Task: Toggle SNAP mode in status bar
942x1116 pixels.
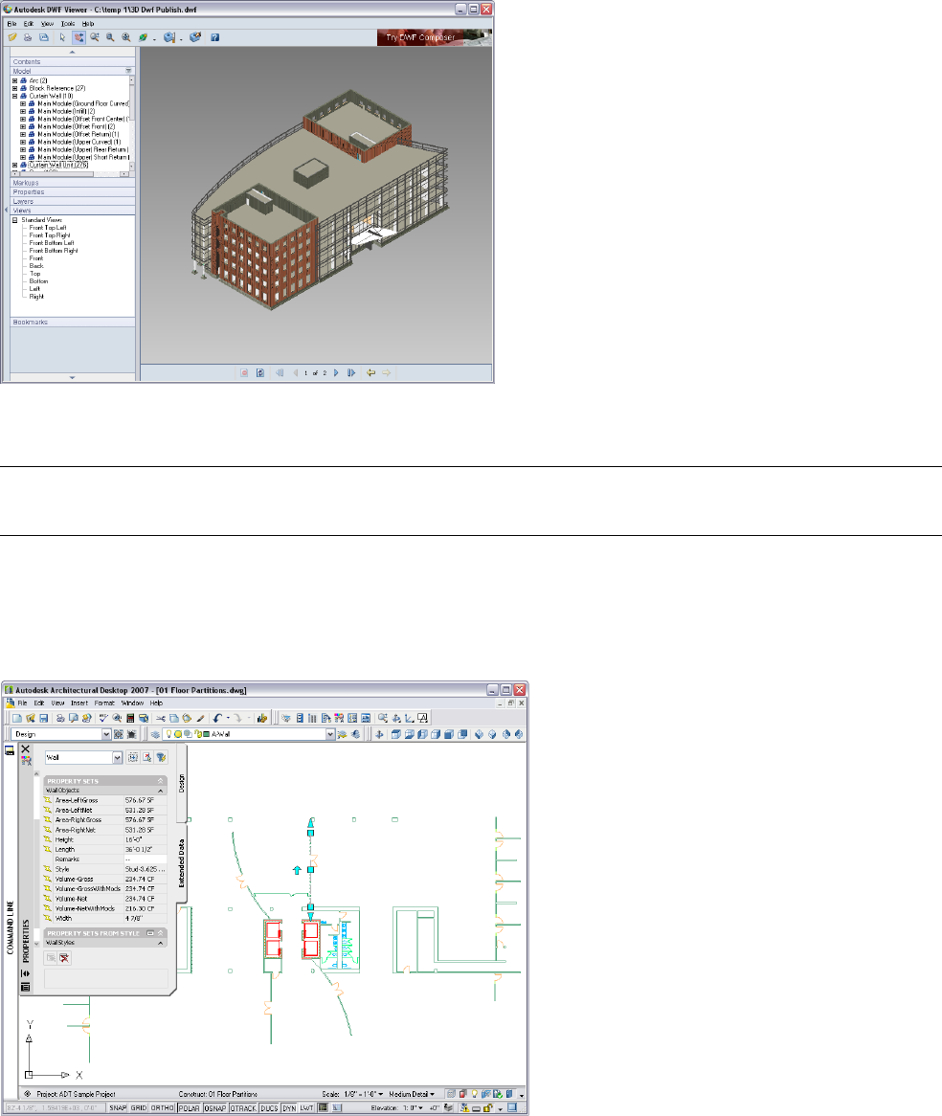Action: click(x=118, y=1108)
